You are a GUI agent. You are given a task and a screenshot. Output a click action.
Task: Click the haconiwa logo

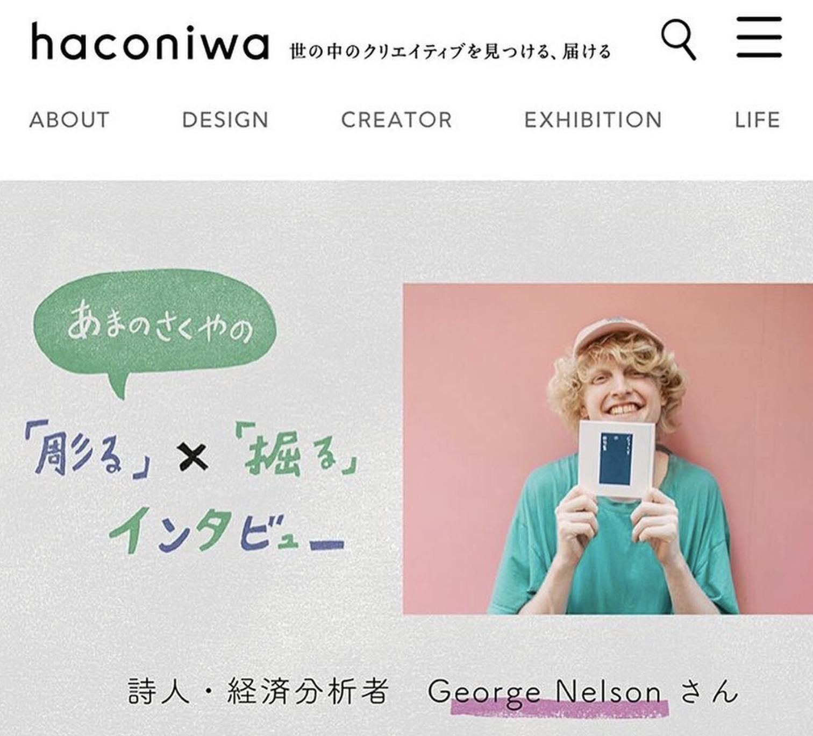(x=150, y=41)
